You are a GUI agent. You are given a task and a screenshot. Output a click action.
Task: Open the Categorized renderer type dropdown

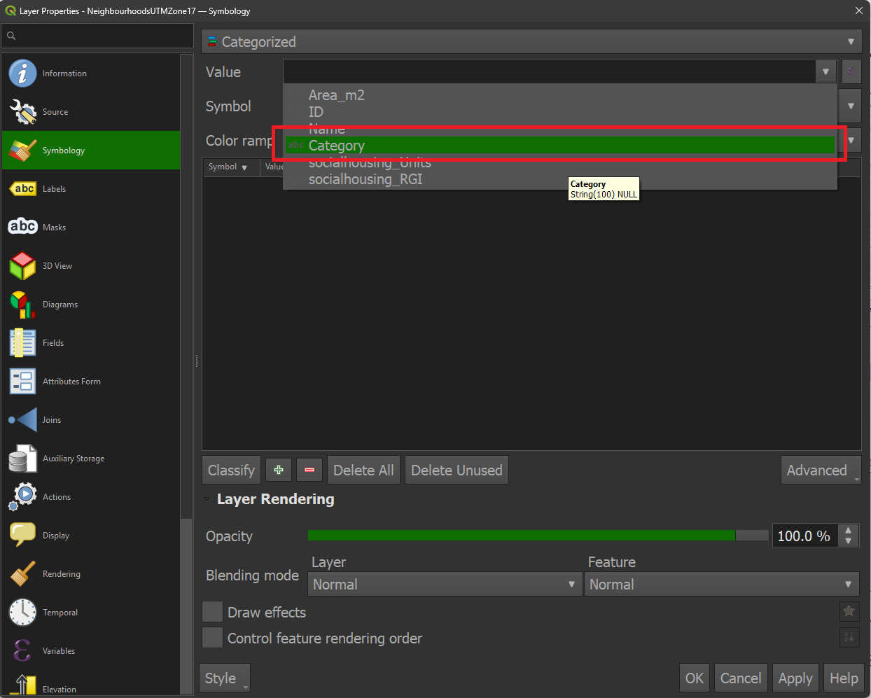click(x=531, y=41)
